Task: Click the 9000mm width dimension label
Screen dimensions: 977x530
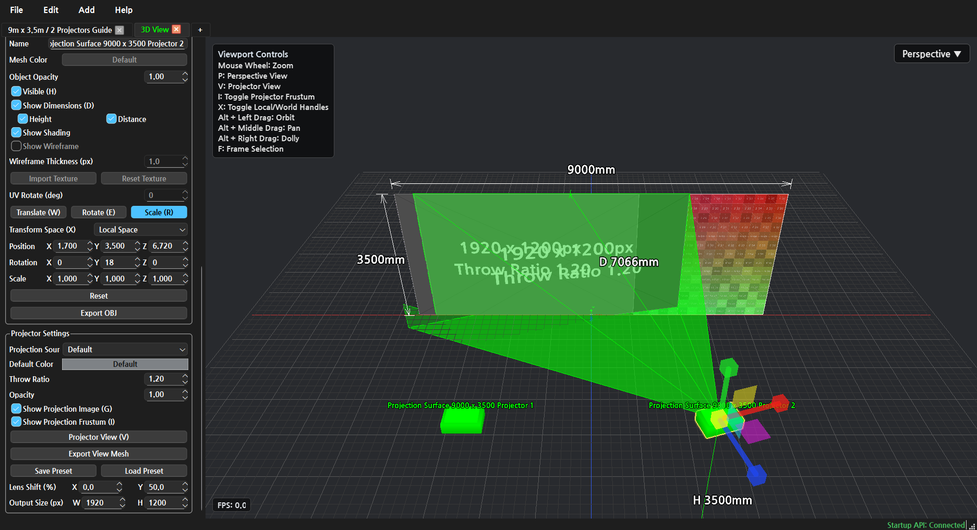Action: tap(591, 170)
